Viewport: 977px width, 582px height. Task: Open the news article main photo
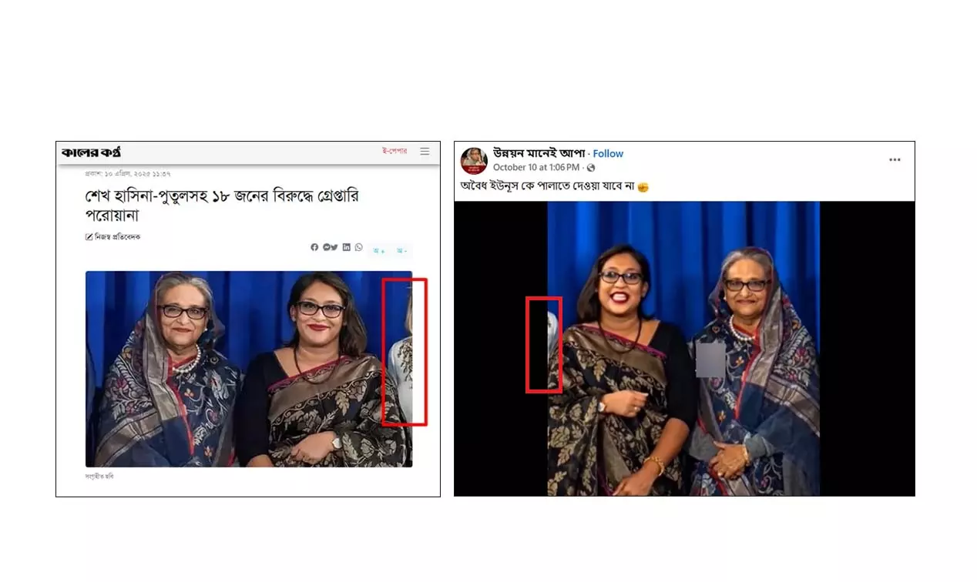click(x=249, y=369)
